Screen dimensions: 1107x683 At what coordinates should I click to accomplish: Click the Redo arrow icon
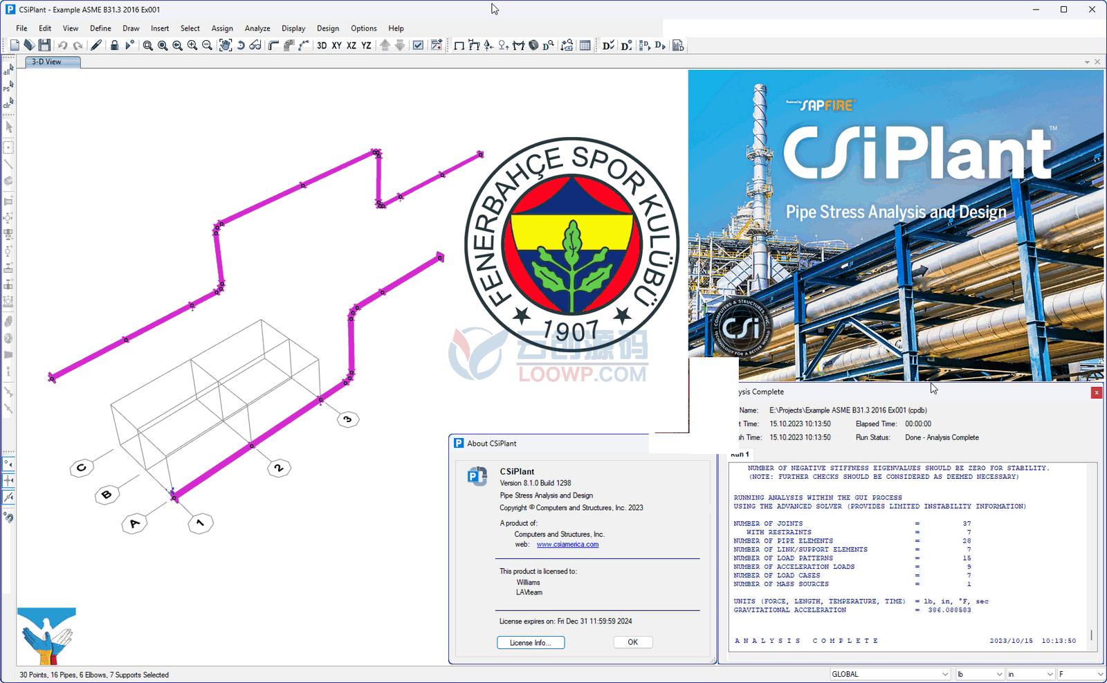coord(77,46)
